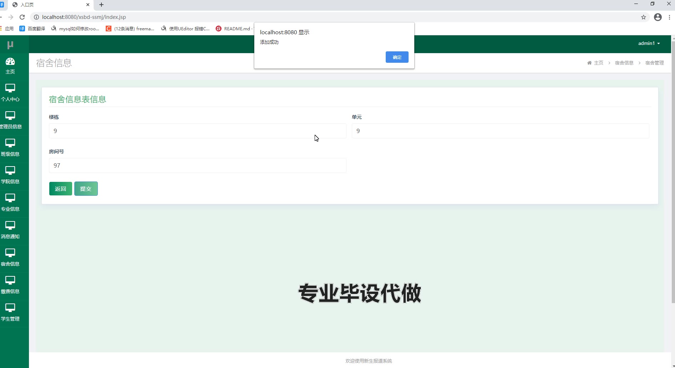Reload the page with browser refresh icon
675x368 pixels.
click(22, 17)
